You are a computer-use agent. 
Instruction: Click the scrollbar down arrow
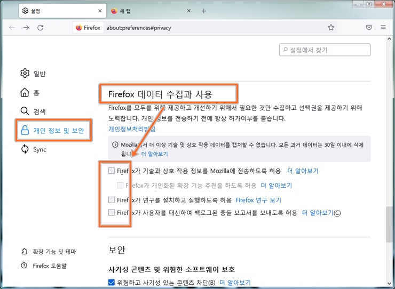click(x=389, y=284)
